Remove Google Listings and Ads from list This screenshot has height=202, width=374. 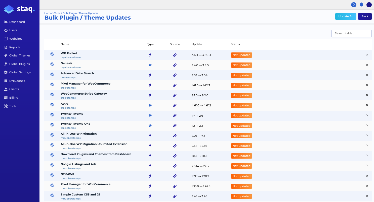(367, 166)
